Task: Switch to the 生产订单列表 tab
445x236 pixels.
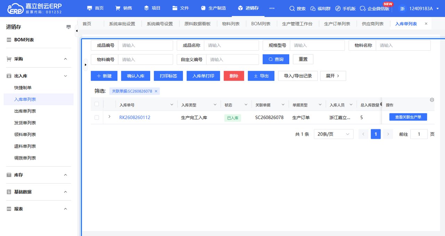Action: tap(337, 24)
